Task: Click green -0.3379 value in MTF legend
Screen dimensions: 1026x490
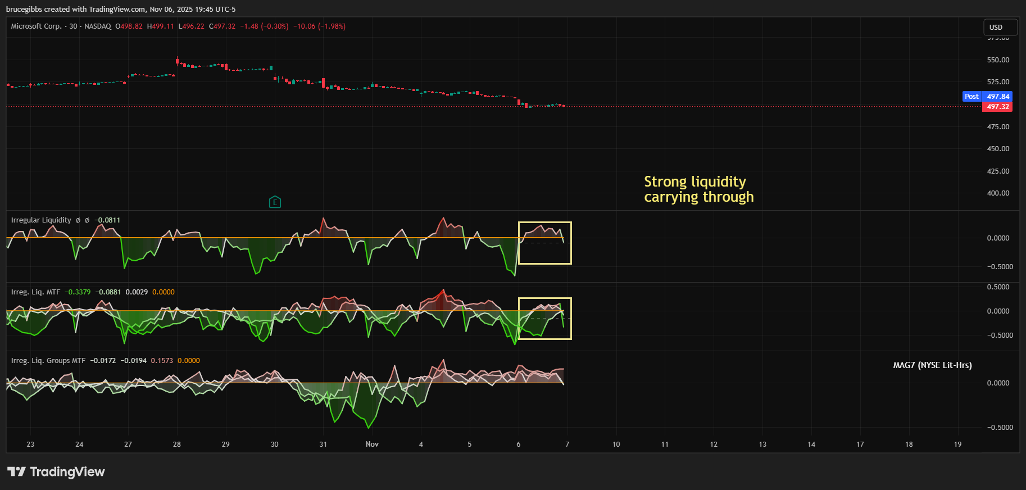Action: (x=78, y=292)
